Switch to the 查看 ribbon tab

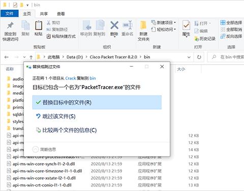pyautogui.click(x=60, y=14)
